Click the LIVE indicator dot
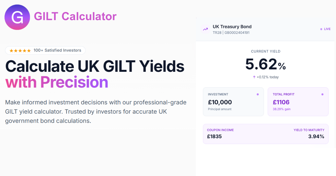Viewport: 336px width, 176px height. click(x=321, y=29)
